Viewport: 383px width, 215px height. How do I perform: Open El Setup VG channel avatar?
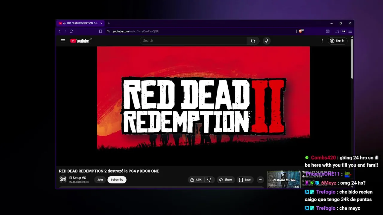pyautogui.click(x=63, y=179)
